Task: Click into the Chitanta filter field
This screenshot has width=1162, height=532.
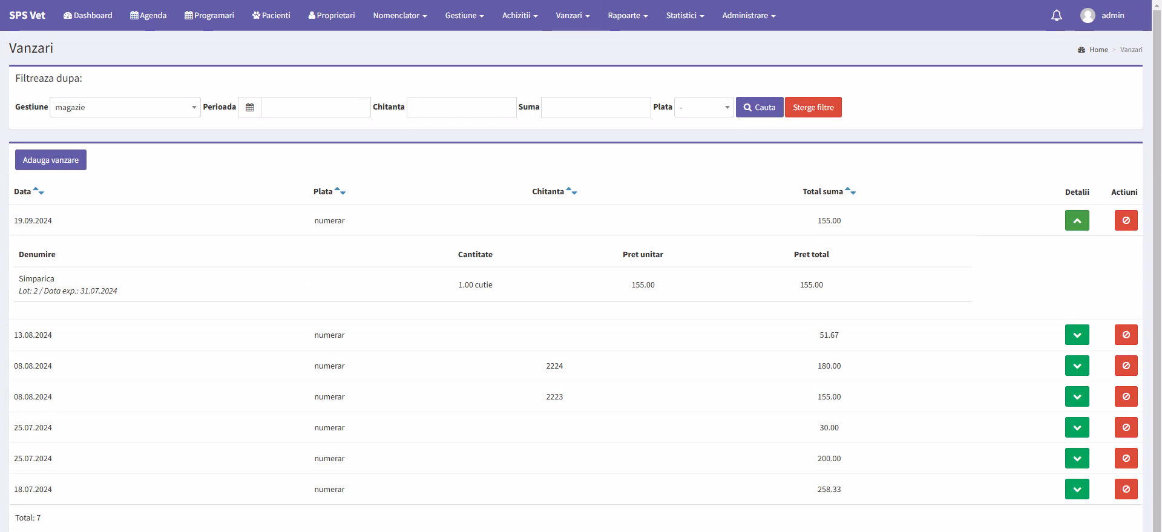Action: pyautogui.click(x=461, y=107)
